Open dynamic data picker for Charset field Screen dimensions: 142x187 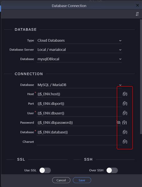pos(125,142)
